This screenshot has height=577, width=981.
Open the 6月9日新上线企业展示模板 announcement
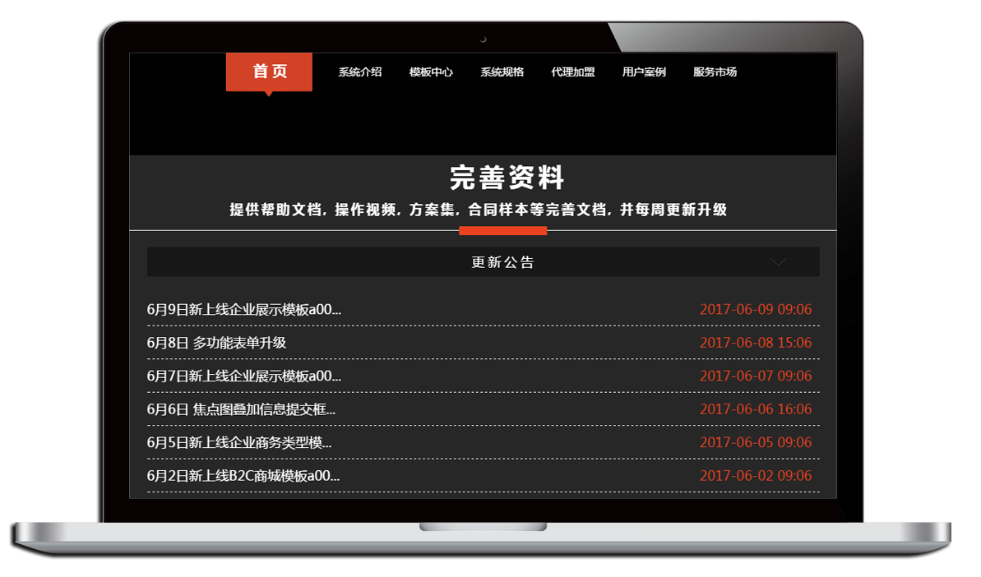click(243, 310)
